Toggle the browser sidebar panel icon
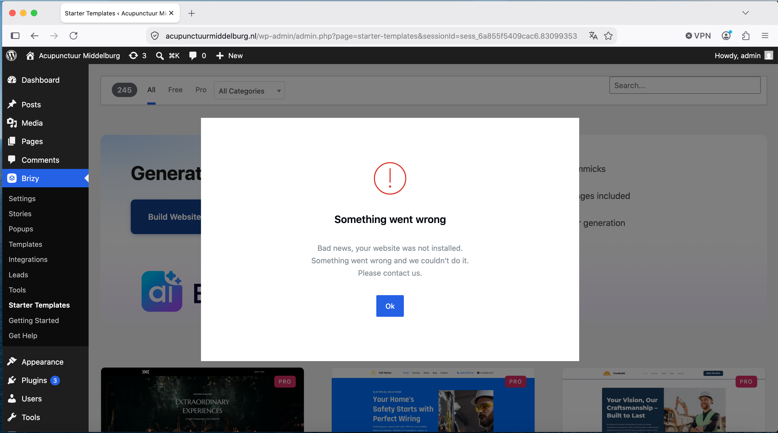This screenshot has width=778, height=433. tap(15, 36)
